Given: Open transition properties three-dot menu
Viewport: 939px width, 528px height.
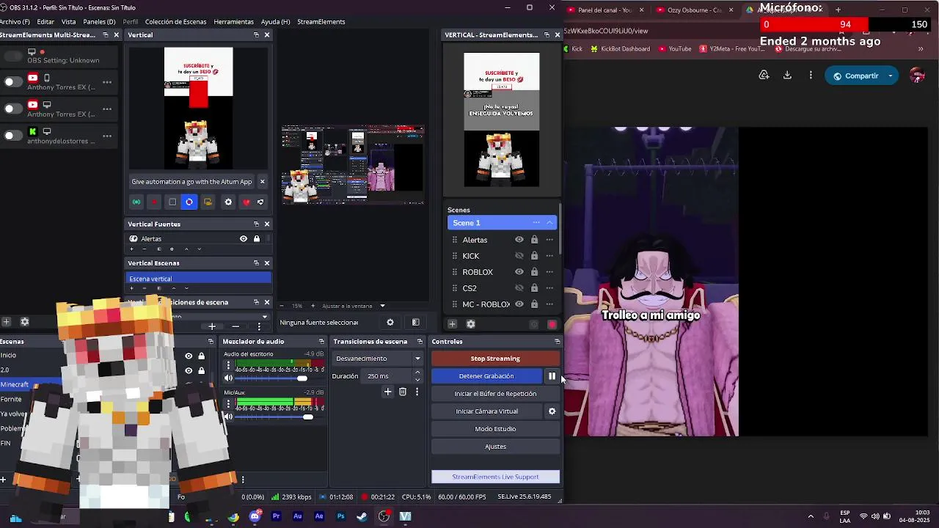Looking at the screenshot, I should [x=417, y=392].
